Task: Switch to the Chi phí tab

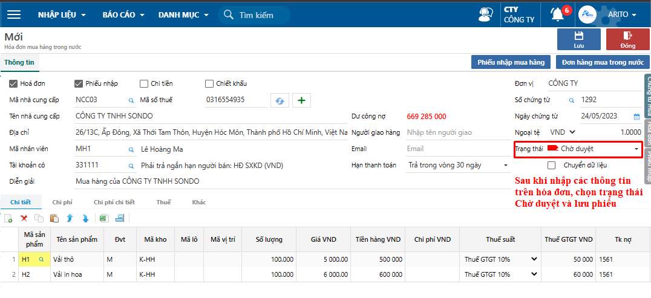Action: [62, 202]
